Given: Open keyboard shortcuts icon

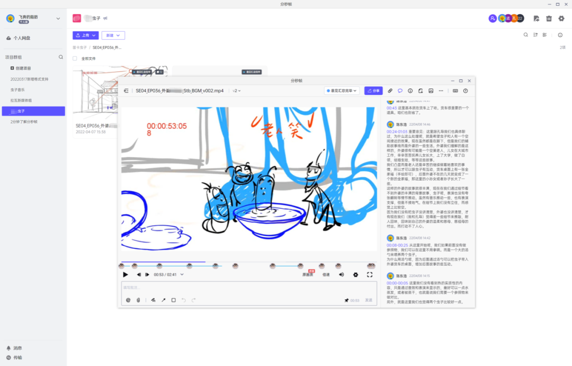Looking at the screenshot, I should pyautogui.click(x=455, y=91).
